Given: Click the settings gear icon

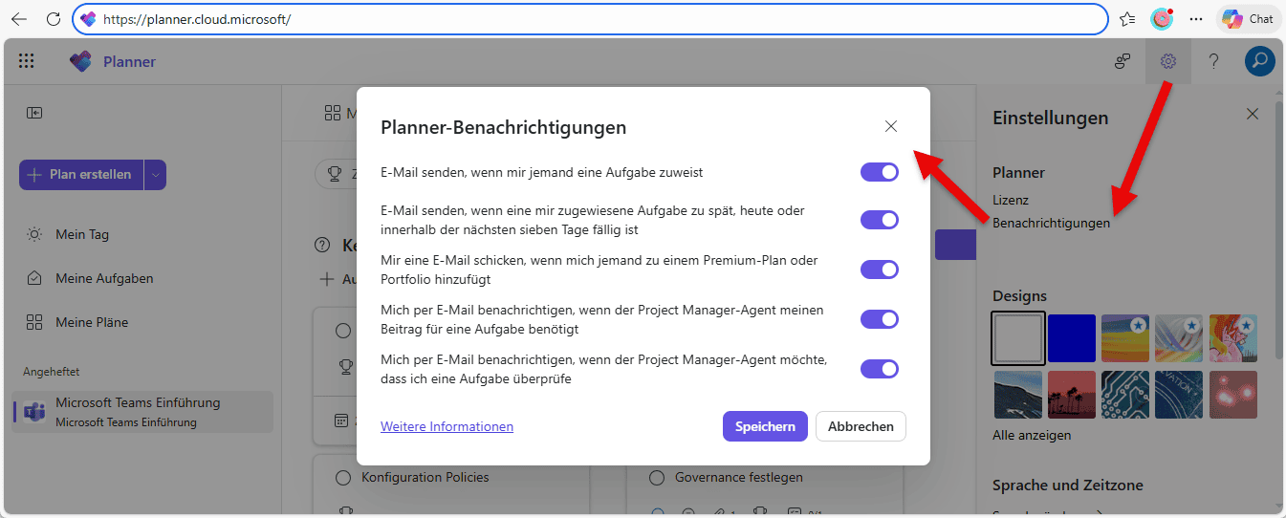Looking at the screenshot, I should [x=1167, y=61].
